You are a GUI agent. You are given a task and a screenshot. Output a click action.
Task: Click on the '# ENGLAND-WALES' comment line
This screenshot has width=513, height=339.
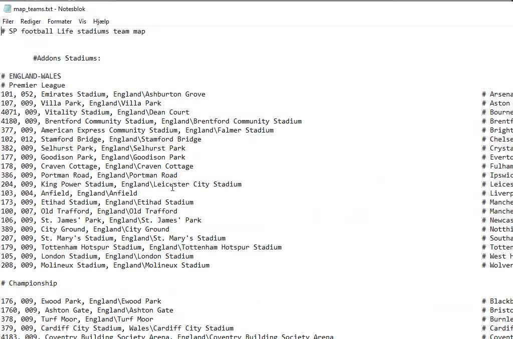coord(31,76)
